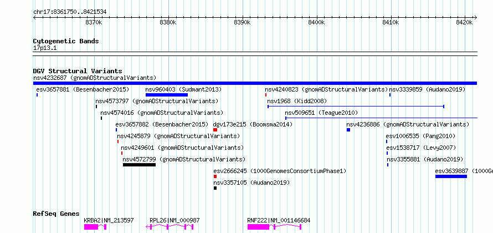Open esv3657882 (Besenbacher2015) variant label

pos(162,124)
